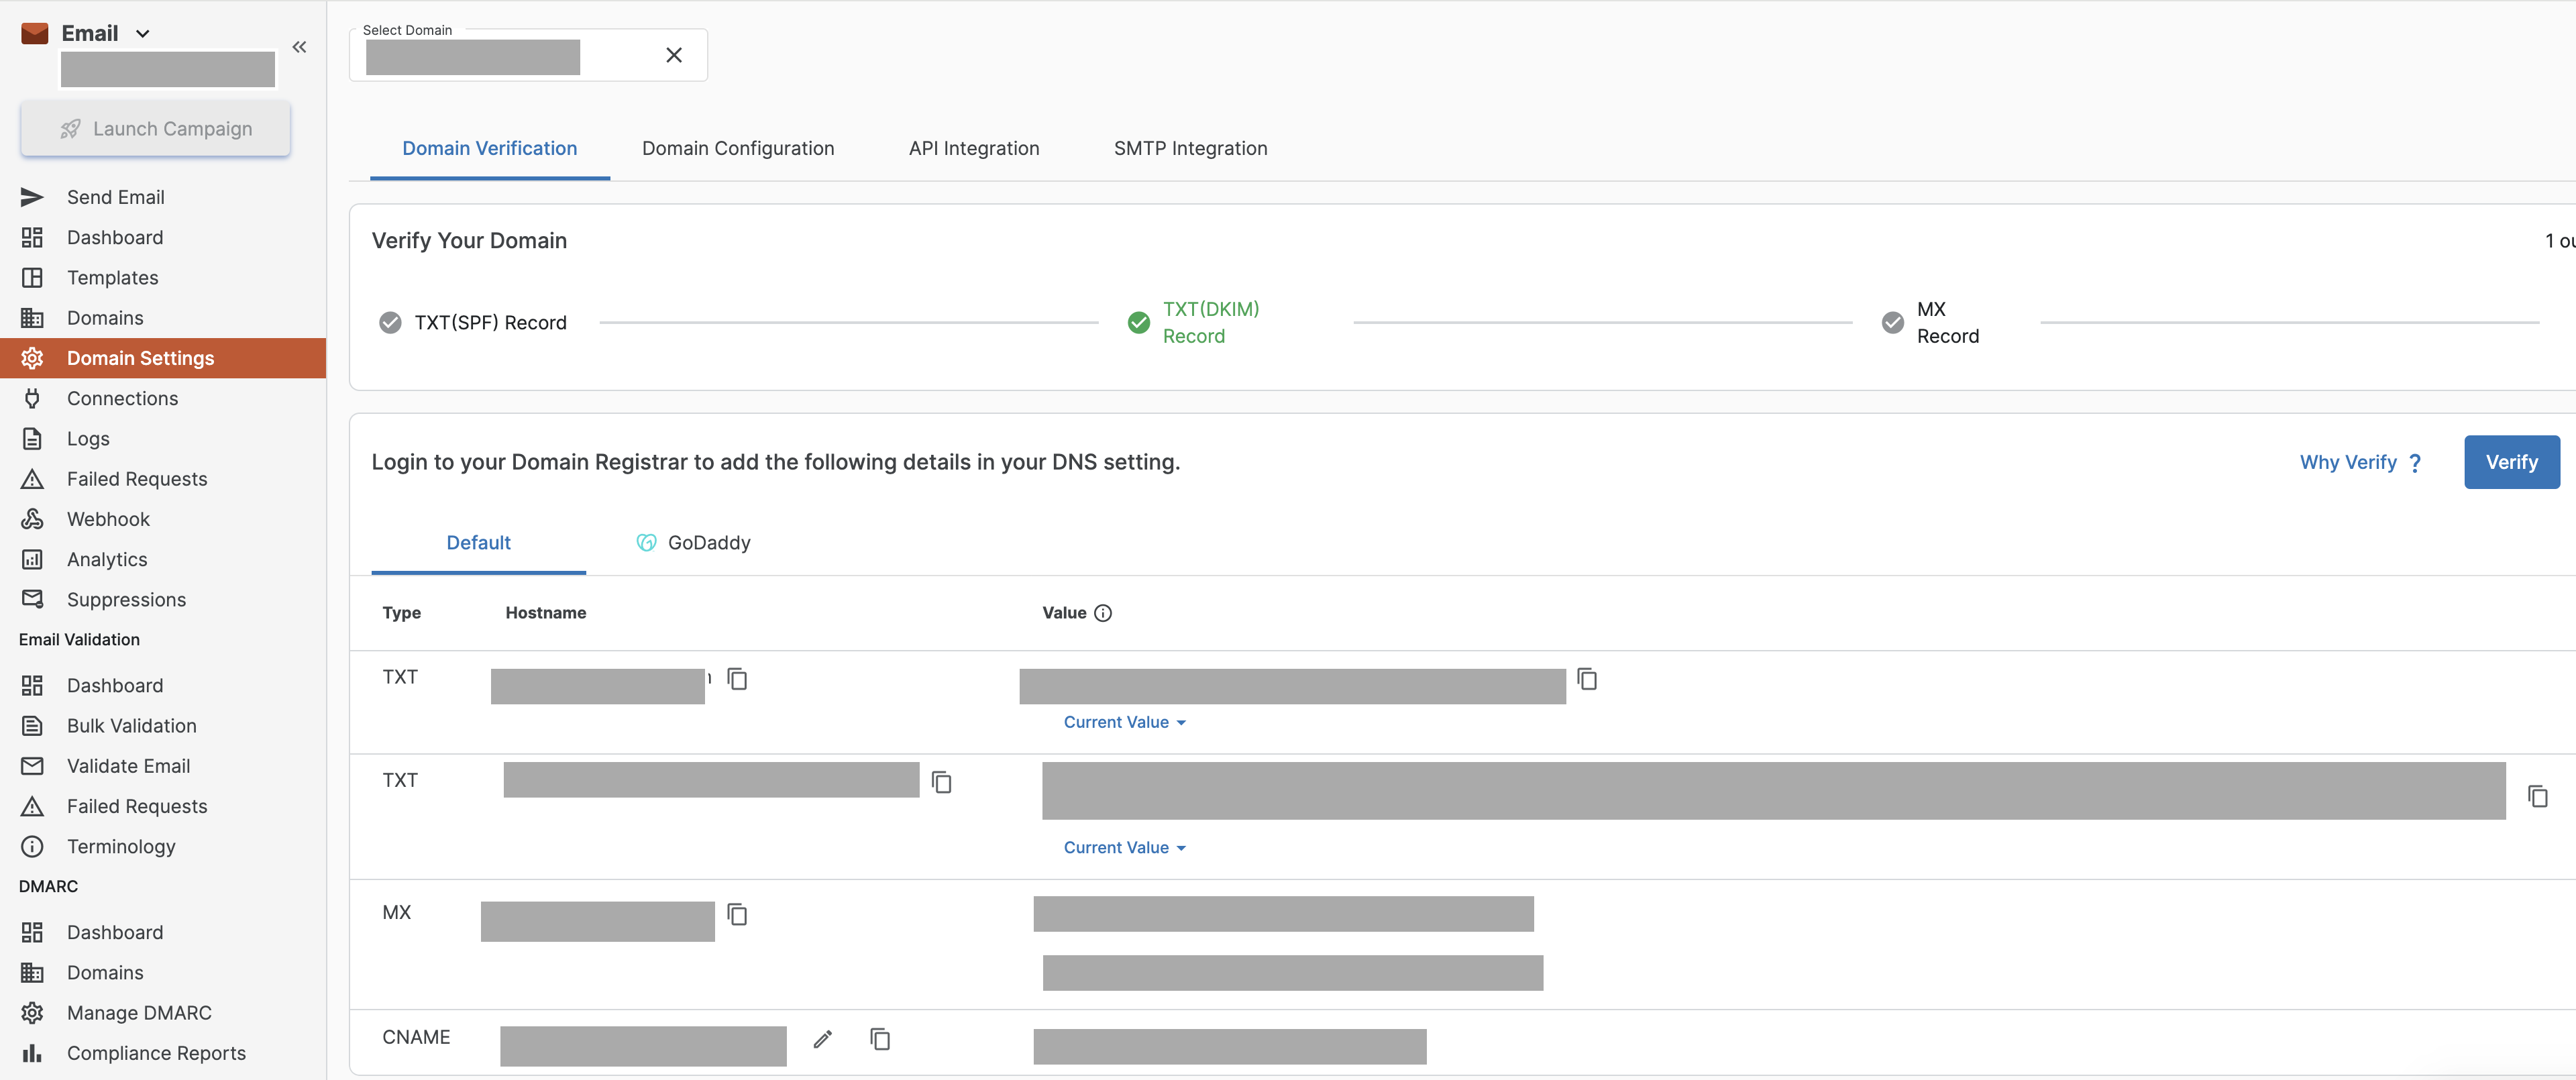Copy the CNAME record hostname

pyautogui.click(x=880, y=1040)
